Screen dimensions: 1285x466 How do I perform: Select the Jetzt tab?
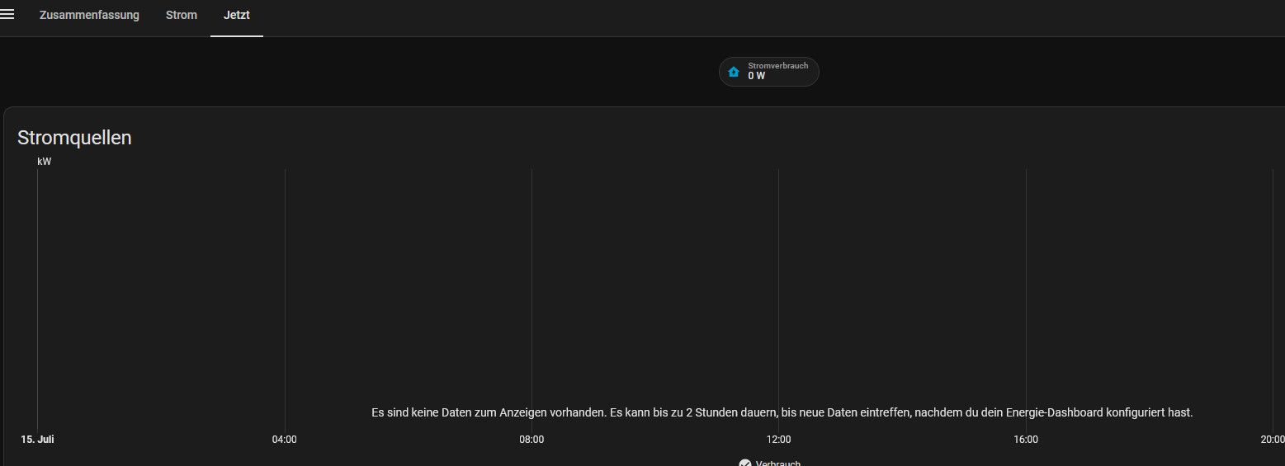pos(237,15)
